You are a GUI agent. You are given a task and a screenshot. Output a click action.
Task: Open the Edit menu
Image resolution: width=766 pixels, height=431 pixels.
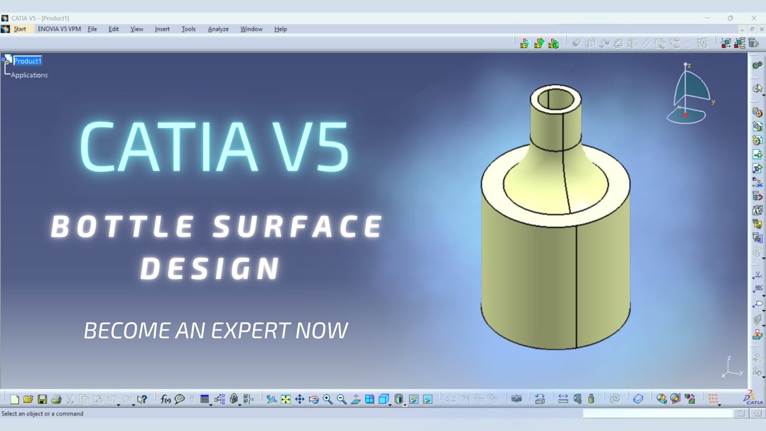coord(114,29)
